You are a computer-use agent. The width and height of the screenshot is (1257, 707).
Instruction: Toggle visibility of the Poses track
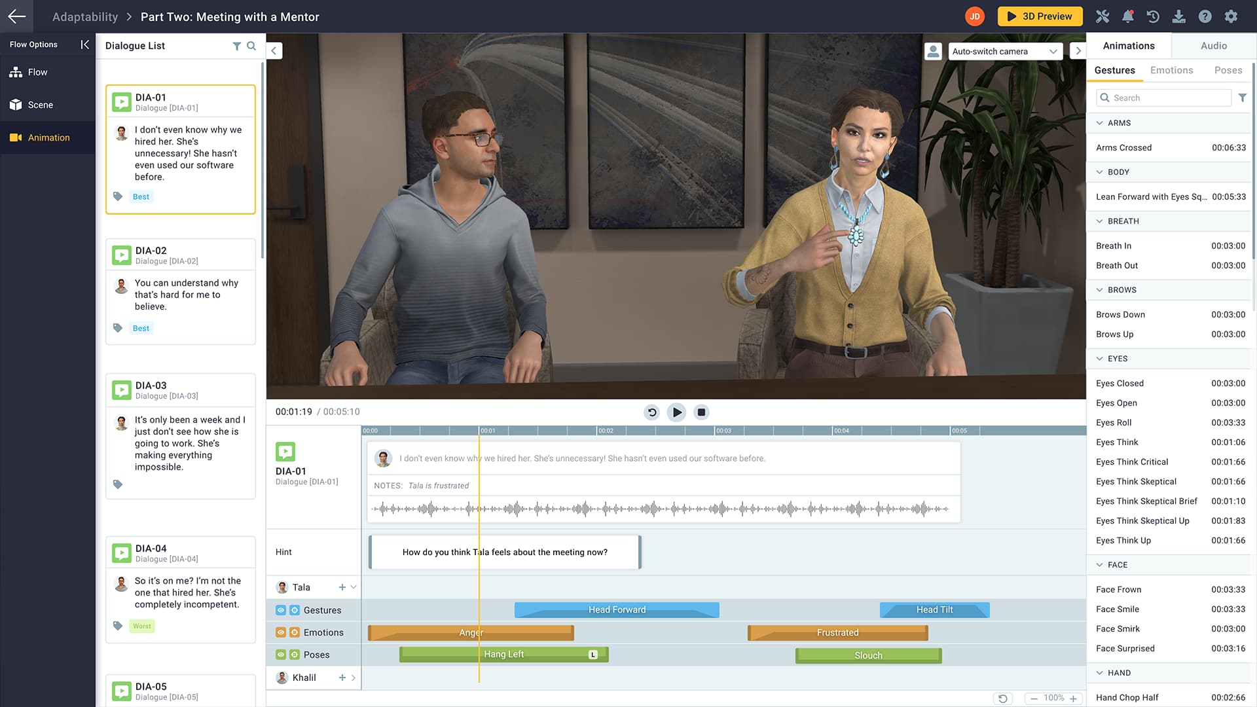pos(281,655)
